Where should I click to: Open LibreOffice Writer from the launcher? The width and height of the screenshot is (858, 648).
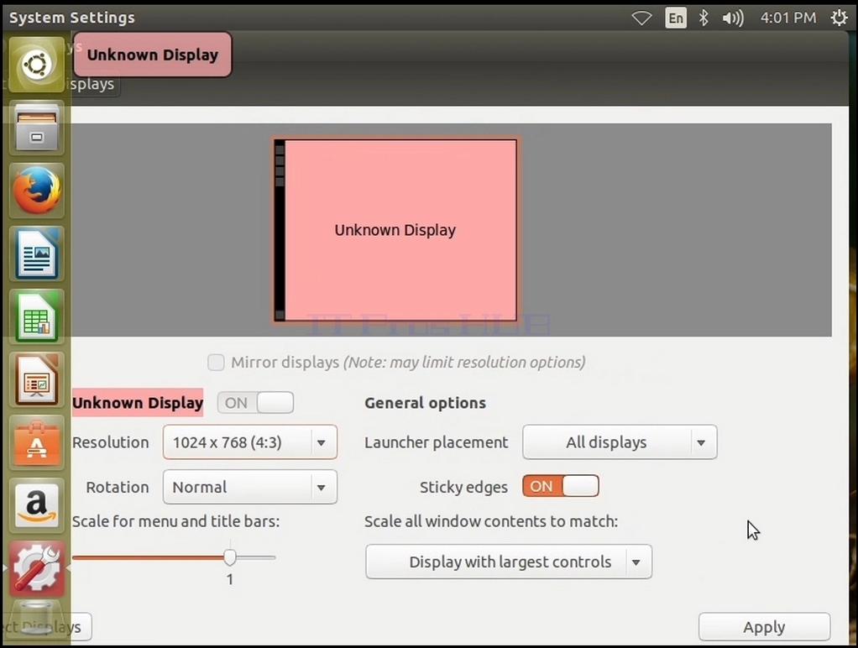click(x=37, y=254)
